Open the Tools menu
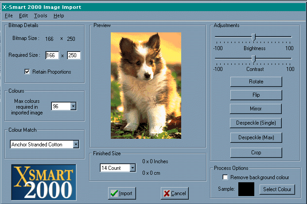307x204 pixels. tap(40, 16)
